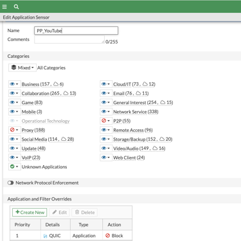Click the Network Service (338) label

click(136, 112)
